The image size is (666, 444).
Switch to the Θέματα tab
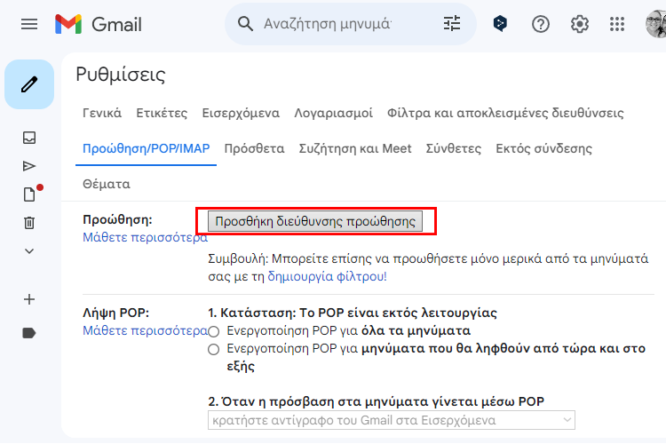click(107, 185)
